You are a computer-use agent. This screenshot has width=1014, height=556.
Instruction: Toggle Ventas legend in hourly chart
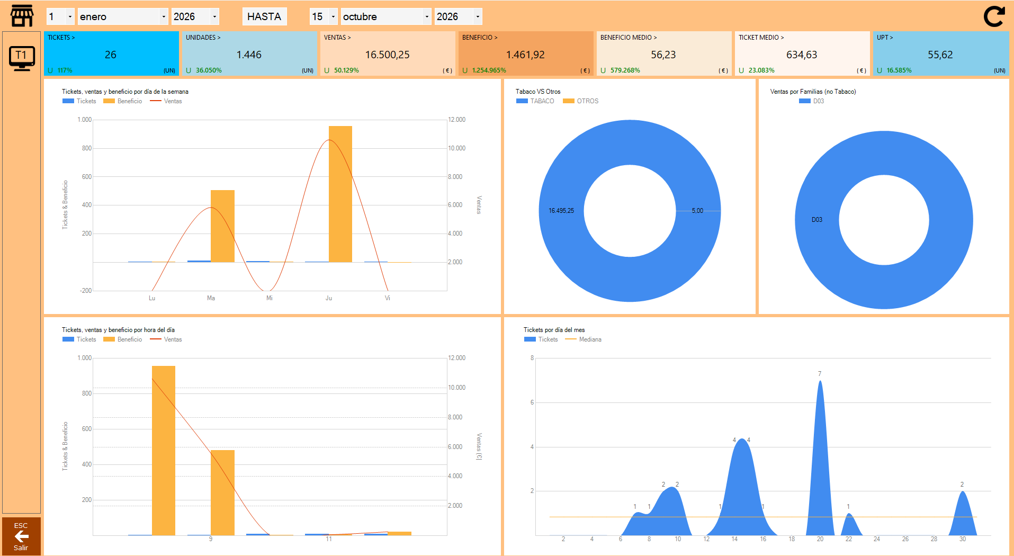point(166,339)
